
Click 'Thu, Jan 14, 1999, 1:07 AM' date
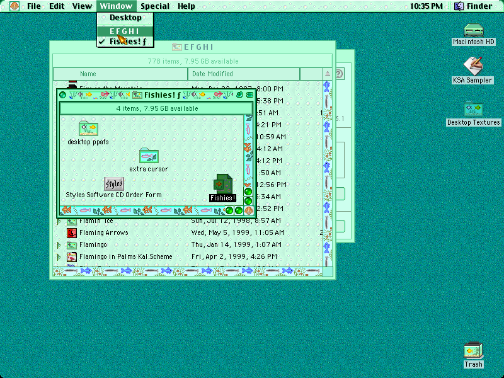(x=236, y=245)
